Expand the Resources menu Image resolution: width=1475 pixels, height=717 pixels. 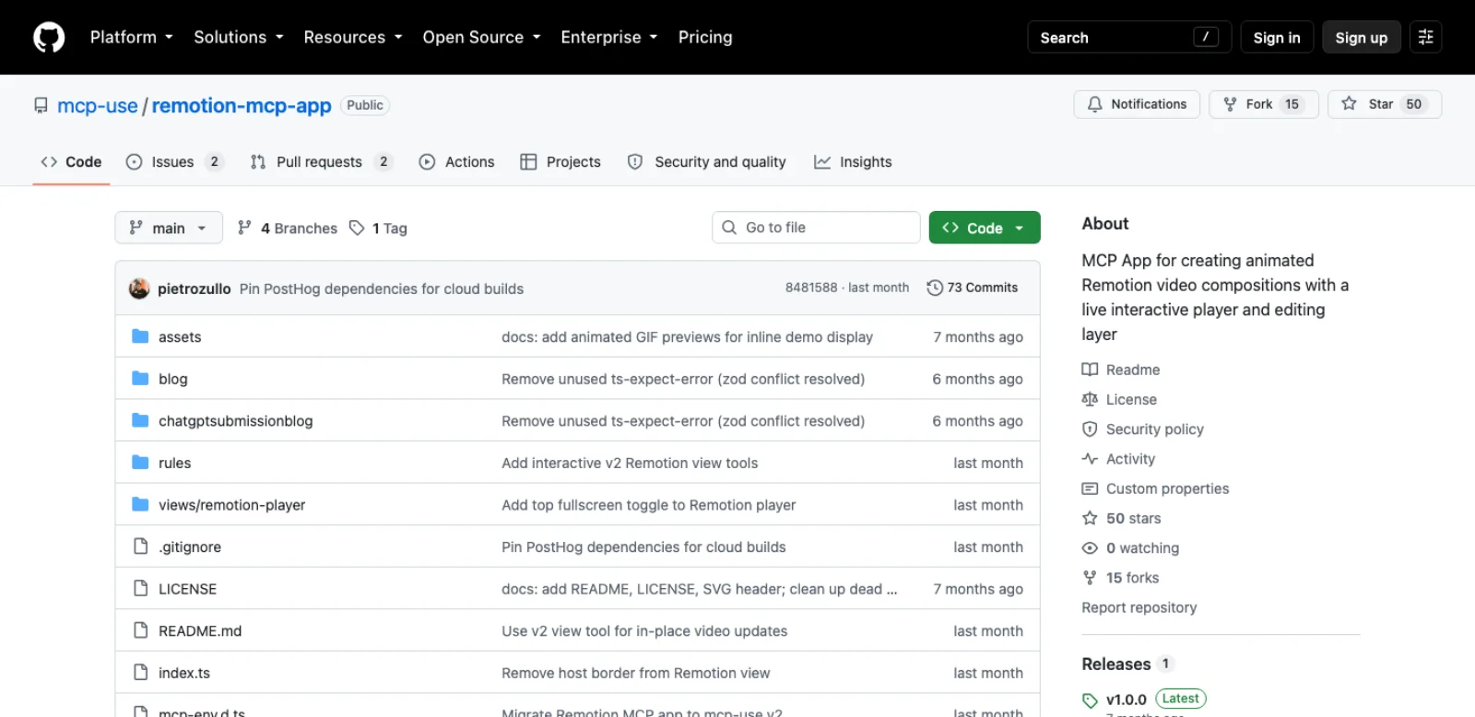click(353, 37)
